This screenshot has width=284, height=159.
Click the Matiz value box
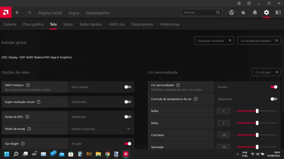[x=224, y=123]
